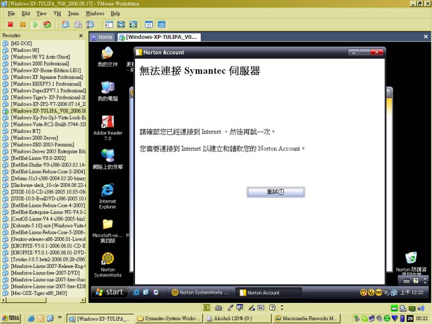
Task: Click the 網路上的芳鄰 desktop icon
Action: 107,159
